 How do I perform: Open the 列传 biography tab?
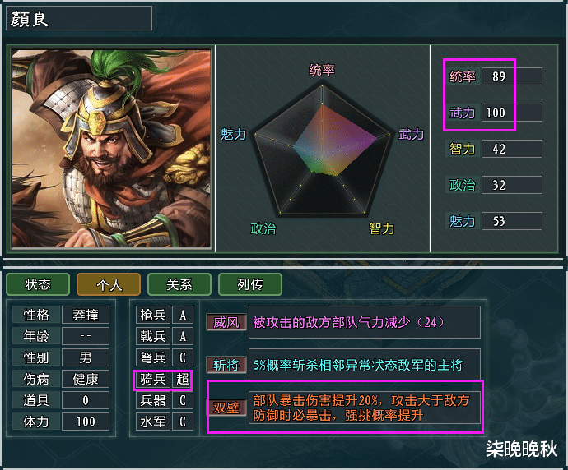pyautogui.click(x=250, y=284)
